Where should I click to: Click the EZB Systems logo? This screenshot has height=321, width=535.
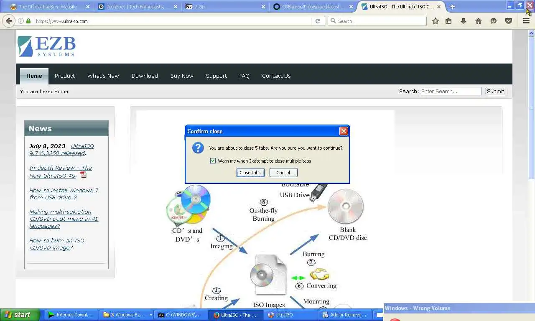[x=46, y=46]
